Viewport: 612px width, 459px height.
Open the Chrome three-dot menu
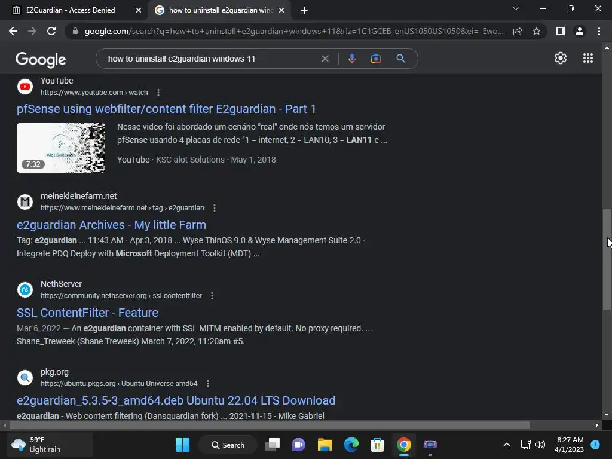599,31
